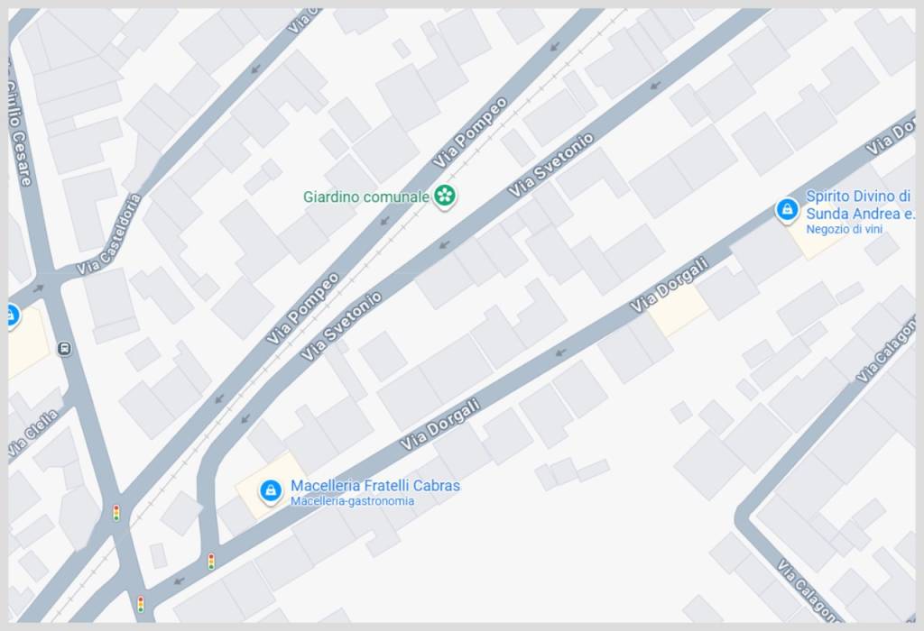The height and width of the screenshot is (631, 924).
Task: Open the Spirito Divino di Sunda Andrea label
Action: 860,205
